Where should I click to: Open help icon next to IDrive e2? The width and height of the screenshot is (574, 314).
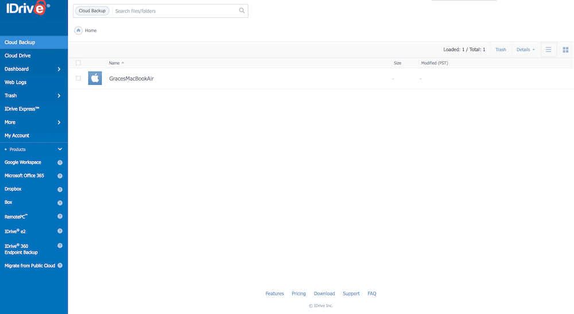click(60, 231)
